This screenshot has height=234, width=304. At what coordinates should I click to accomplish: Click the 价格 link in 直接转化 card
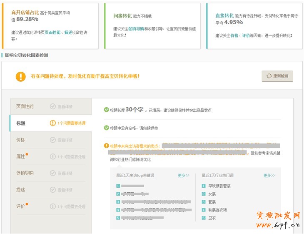[234, 35]
